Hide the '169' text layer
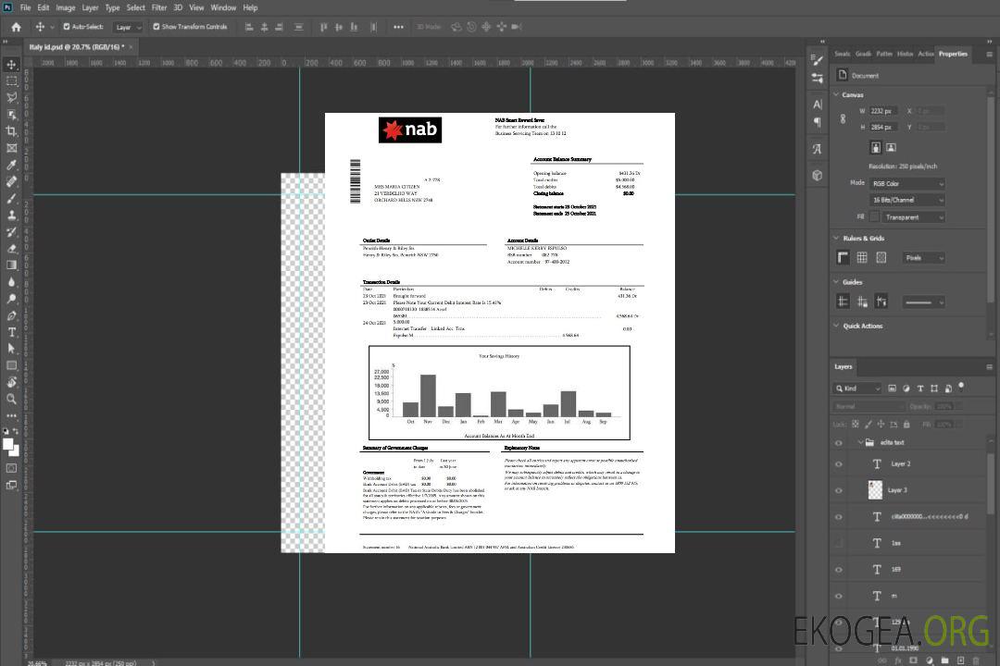 click(839, 570)
